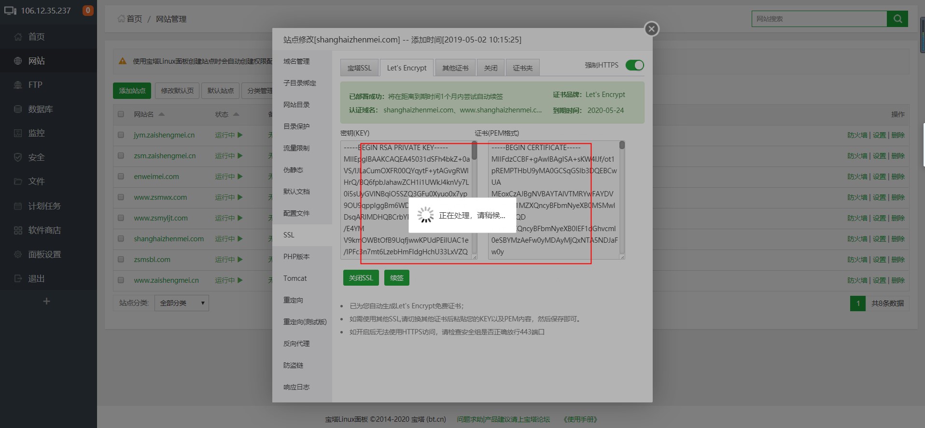Screen dimensions: 925x428
Task: Click the monitor icon for 监控
Action: [18, 133]
